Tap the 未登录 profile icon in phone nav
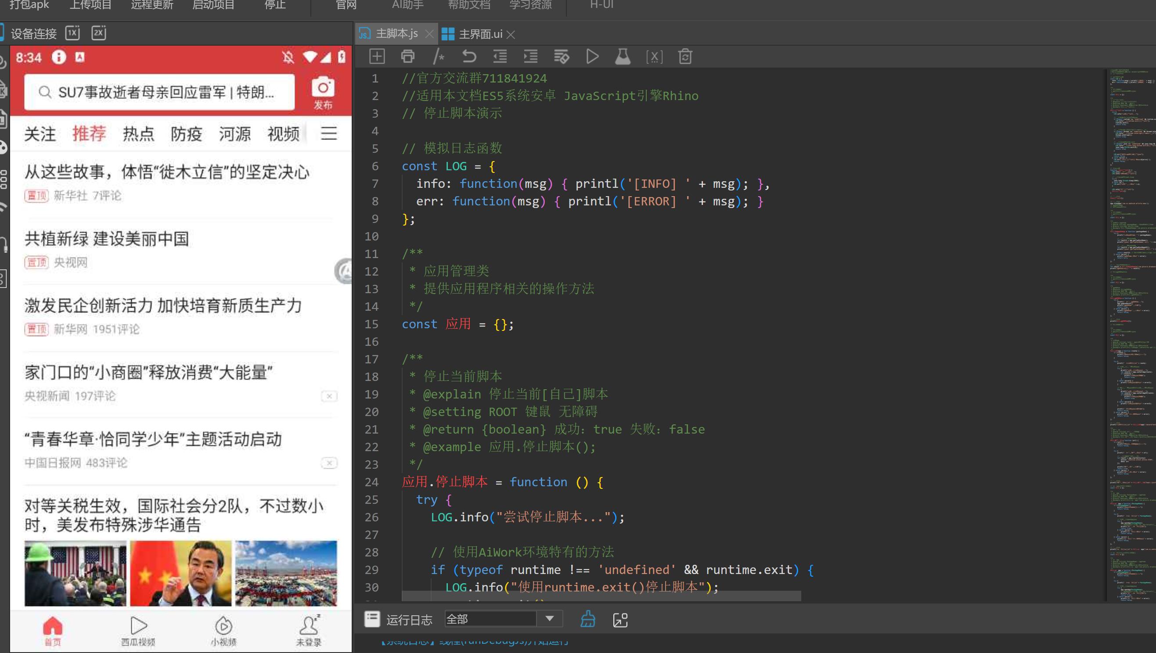Viewport: 1156px width, 653px height. pos(309,631)
